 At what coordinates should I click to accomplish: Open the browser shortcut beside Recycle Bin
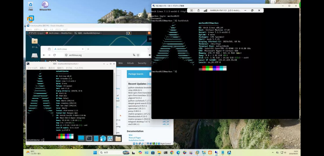pyautogui.click(x=45, y=5)
